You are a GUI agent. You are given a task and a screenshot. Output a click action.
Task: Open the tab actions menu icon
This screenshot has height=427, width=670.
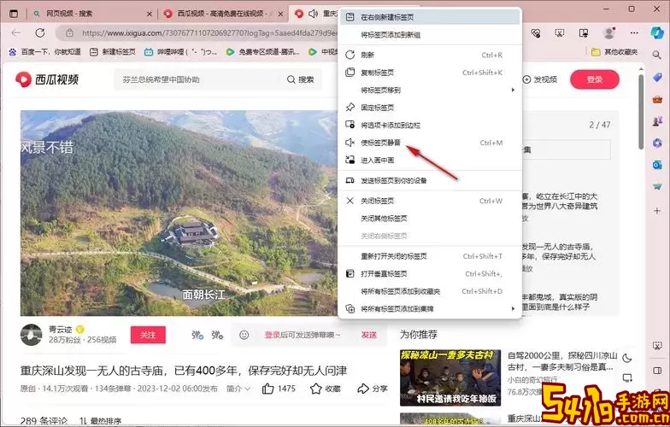click(14, 14)
